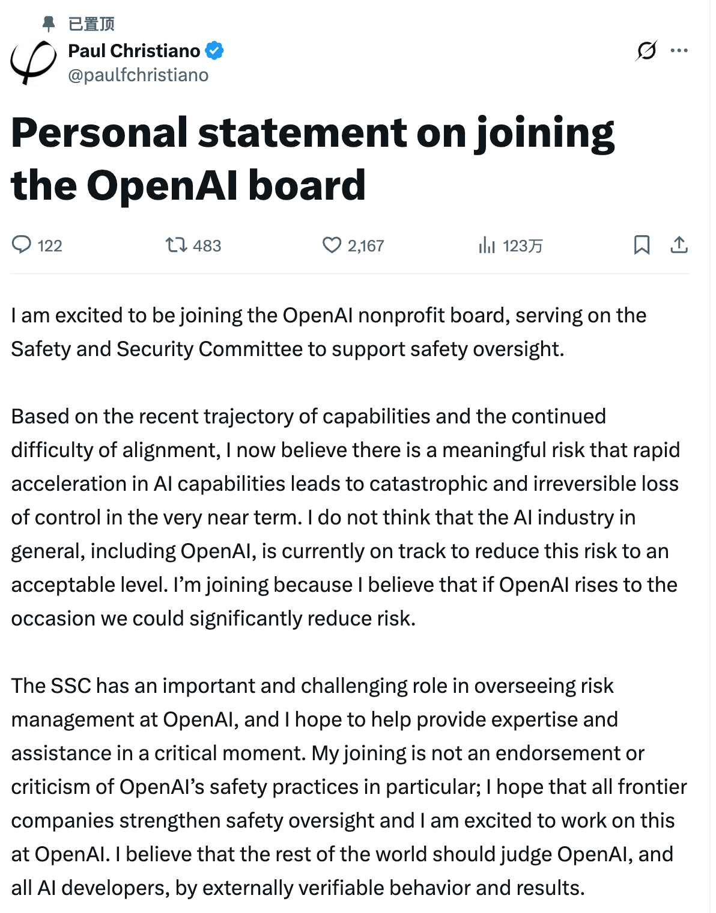The image size is (716, 913).
Task: Bookmark this post
Action: point(642,245)
